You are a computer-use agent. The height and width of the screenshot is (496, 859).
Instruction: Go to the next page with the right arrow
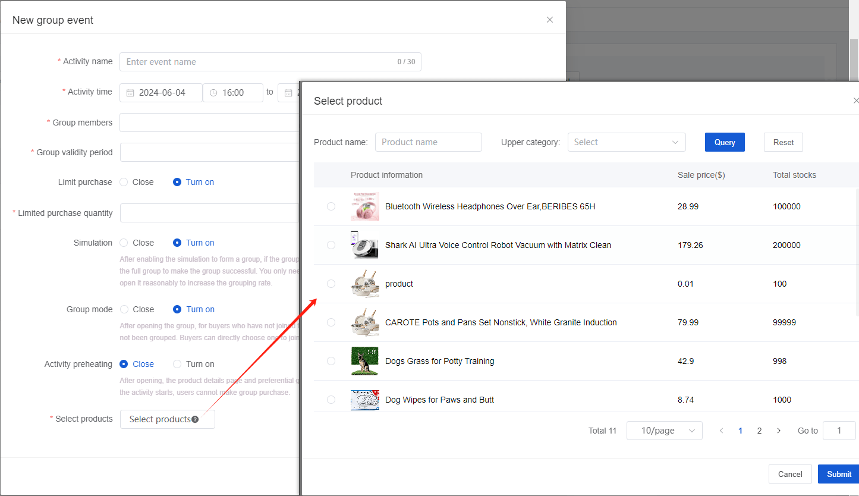(779, 431)
